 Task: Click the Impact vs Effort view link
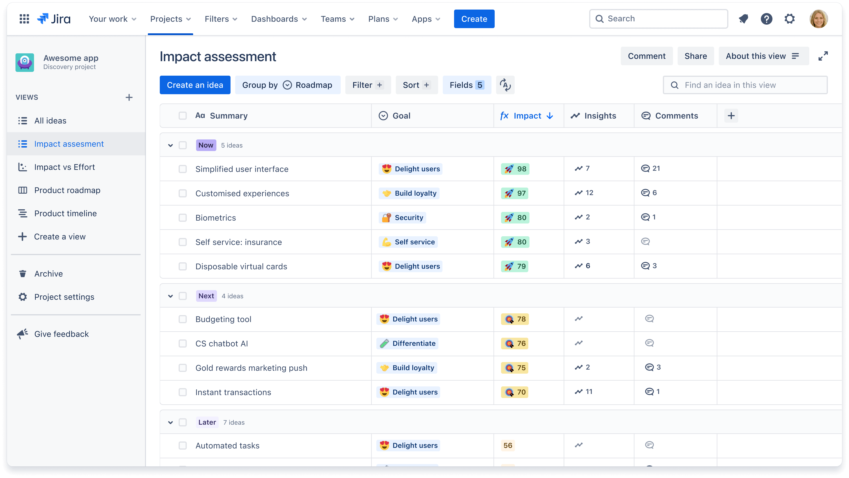tap(64, 167)
